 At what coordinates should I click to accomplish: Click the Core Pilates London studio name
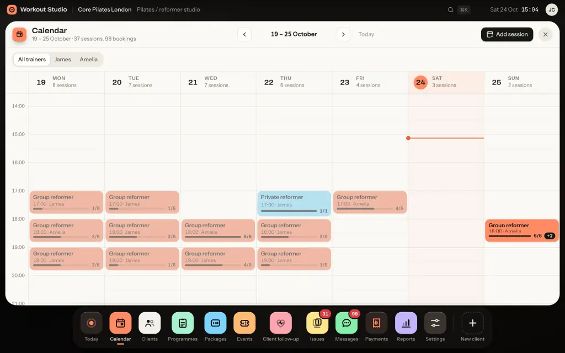104,10
